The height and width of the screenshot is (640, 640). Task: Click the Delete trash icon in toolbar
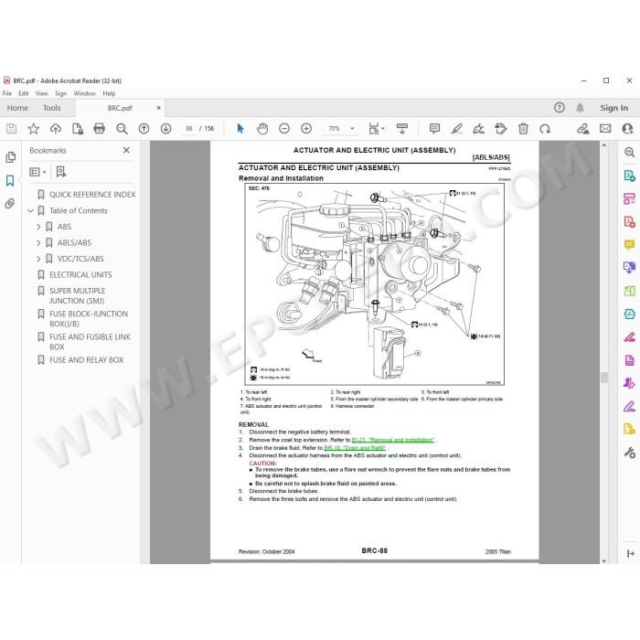tap(523, 129)
